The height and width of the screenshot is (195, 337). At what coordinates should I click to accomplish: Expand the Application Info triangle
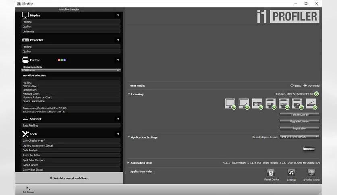128,163
